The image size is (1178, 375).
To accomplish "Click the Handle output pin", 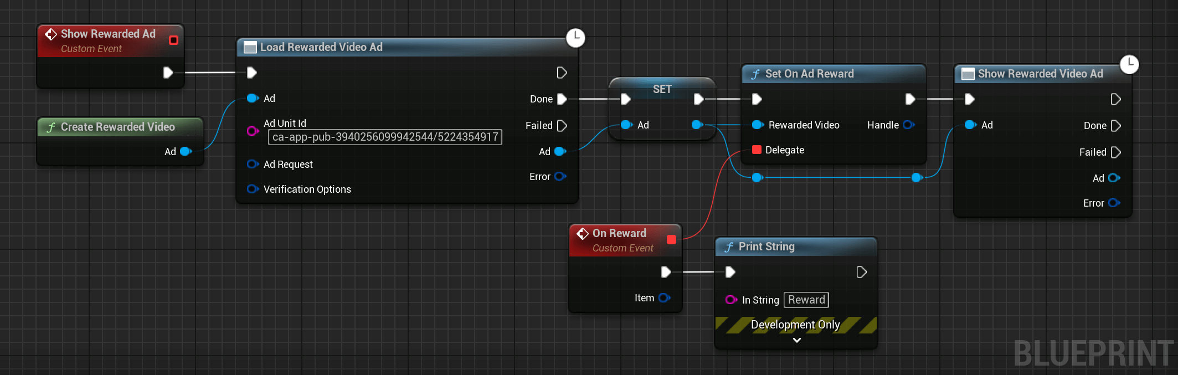I will (x=909, y=125).
